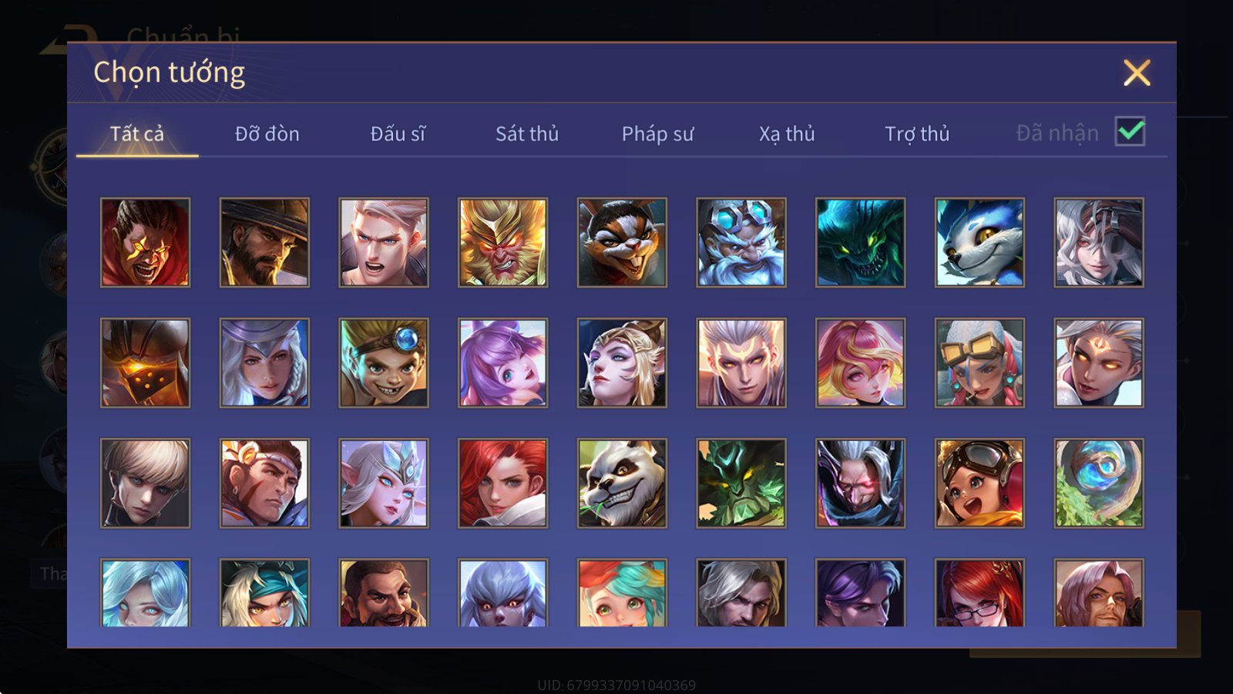Open the Sát thủ tab

pos(526,134)
